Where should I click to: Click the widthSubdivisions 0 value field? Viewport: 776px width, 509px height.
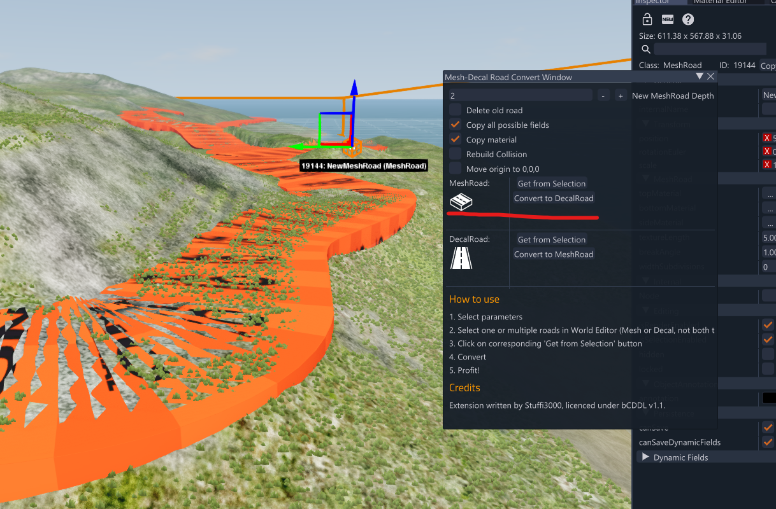(x=769, y=267)
